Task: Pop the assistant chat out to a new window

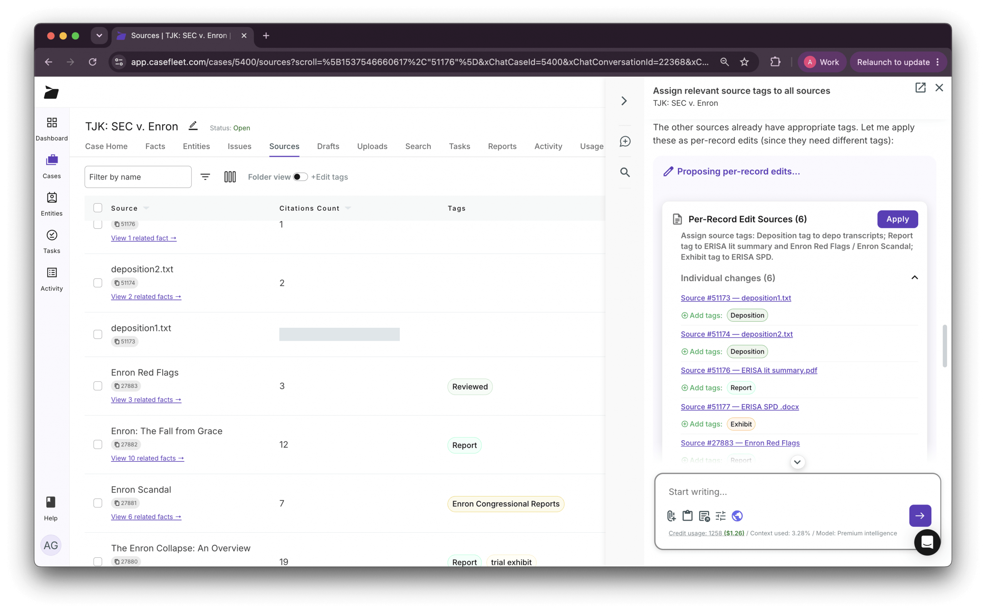Action: 920,88
